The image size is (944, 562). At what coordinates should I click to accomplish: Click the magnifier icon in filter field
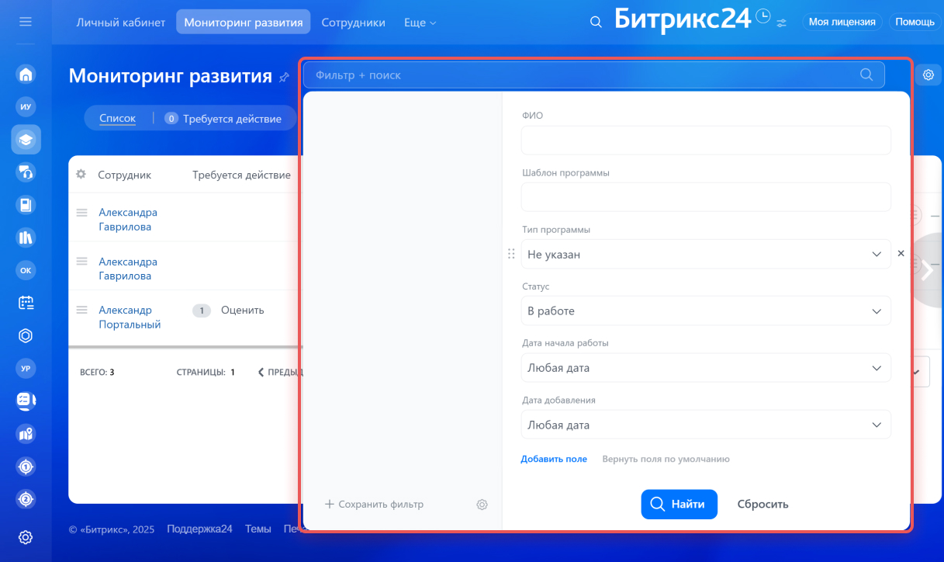pyautogui.click(x=866, y=75)
